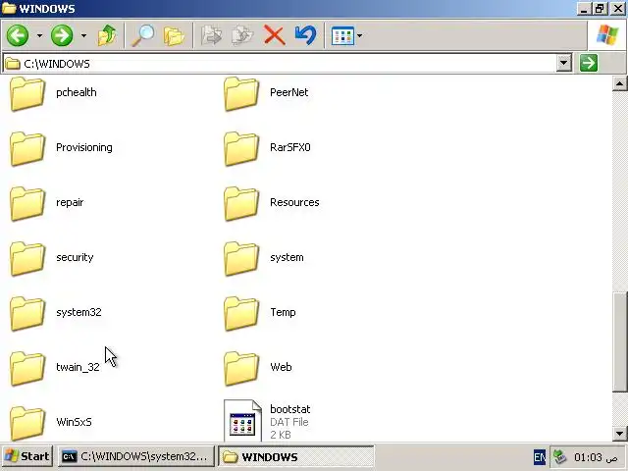Click the repair folder name

coord(70,203)
